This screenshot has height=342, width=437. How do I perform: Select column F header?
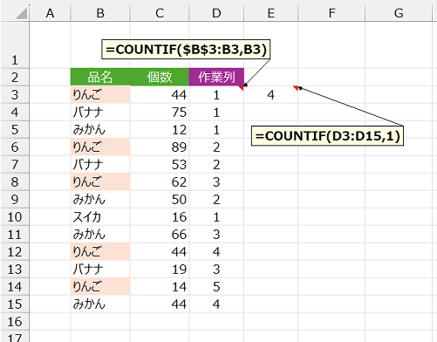[331, 13]
